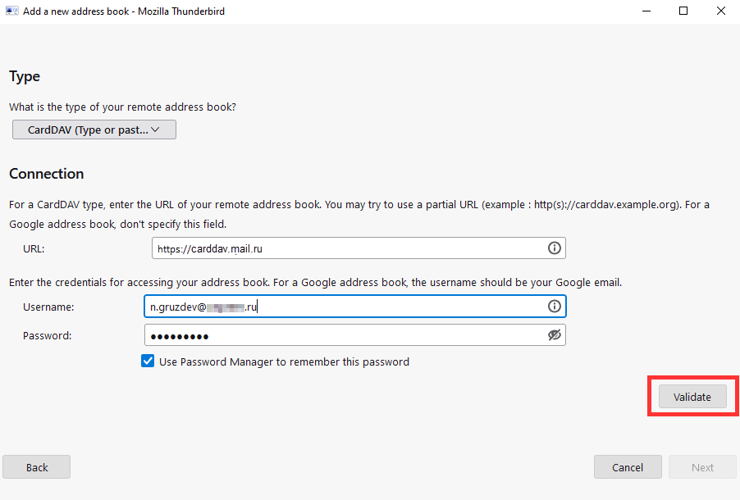The image size is (740, 500).
Task: Focus the URL field containing carddav.mail.ru
Action: pyautogui.click(x=345, y=248)
